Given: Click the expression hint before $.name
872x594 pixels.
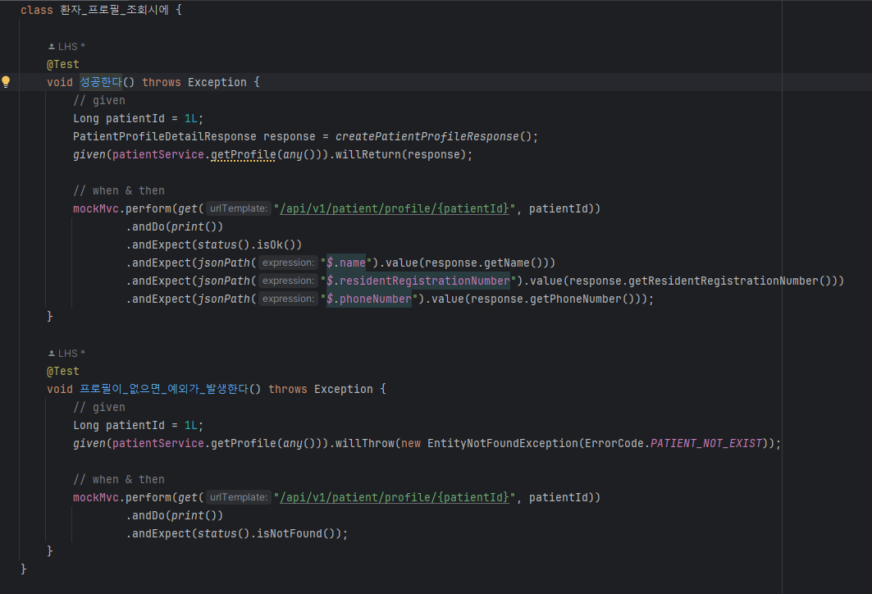Looking at the screenshot, I should 288,263.
